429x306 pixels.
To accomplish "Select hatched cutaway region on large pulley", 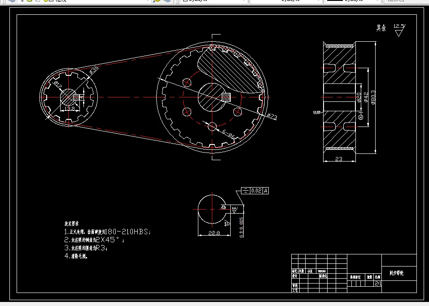I will tap(229, 71).
